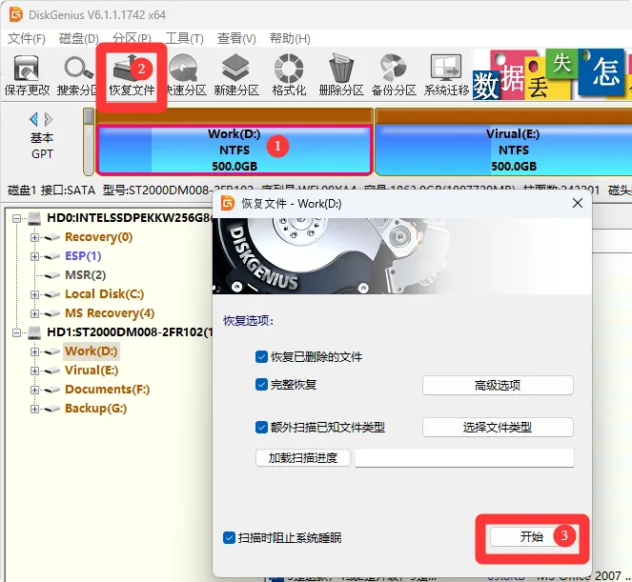Select Local Disk(C:) in the tree
The image size is (632, 582).
tap(105, 294)
